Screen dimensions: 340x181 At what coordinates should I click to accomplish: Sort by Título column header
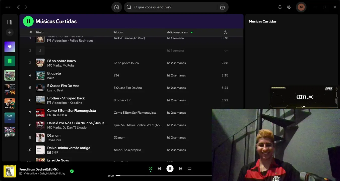tap(39, 32)
